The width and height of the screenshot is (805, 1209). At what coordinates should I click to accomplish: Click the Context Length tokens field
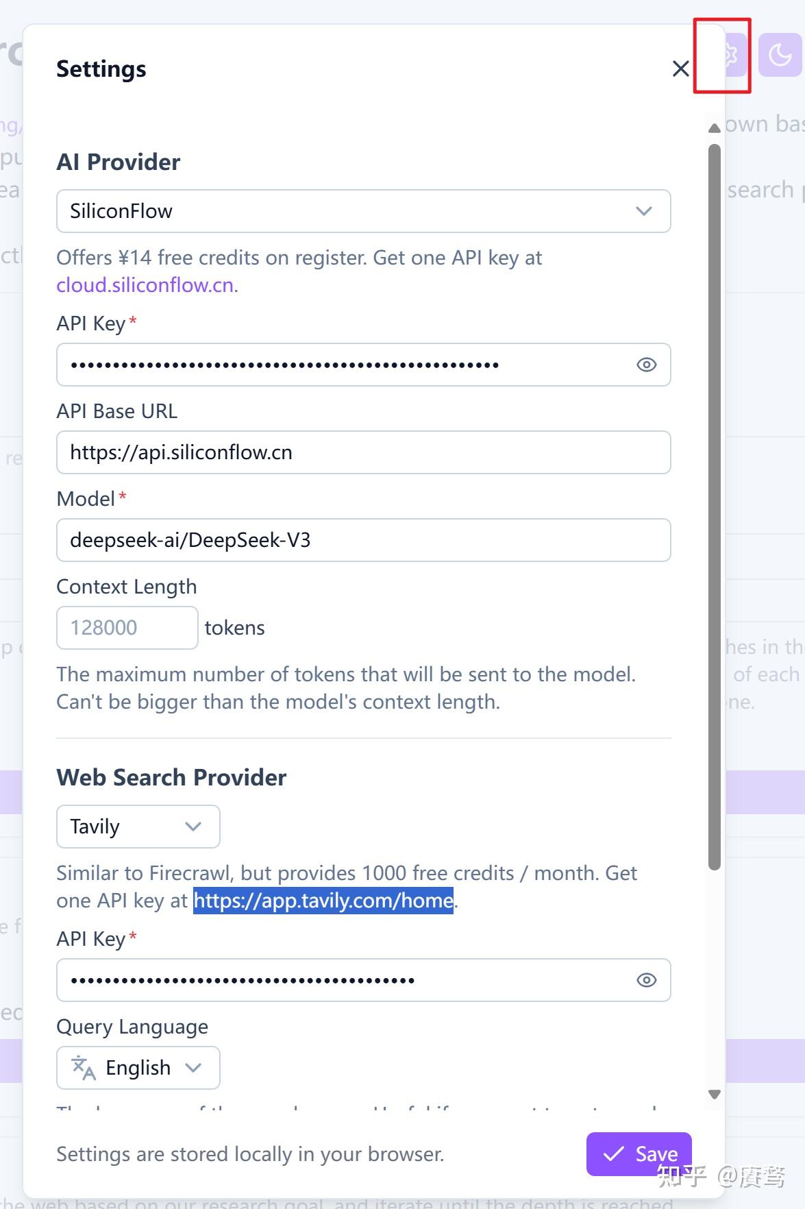click(x=127, y=628)
